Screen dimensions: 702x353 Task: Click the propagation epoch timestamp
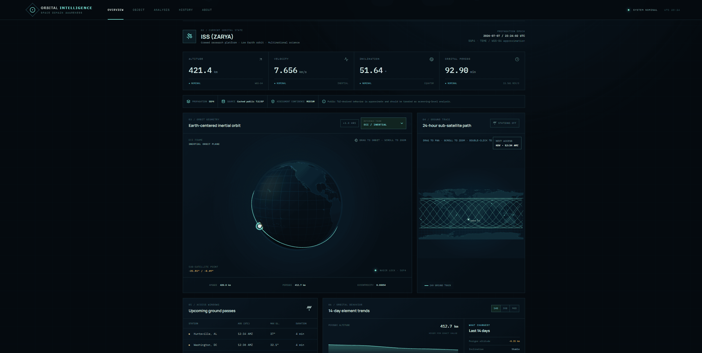[504, 36]
